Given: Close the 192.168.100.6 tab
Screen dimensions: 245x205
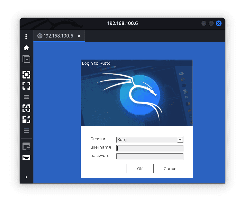Looking at the screenshot, I should click(79, 36).
